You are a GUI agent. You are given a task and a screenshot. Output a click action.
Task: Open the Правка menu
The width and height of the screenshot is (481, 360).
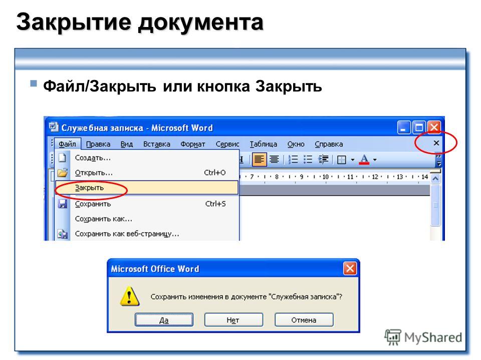[98, 144]
